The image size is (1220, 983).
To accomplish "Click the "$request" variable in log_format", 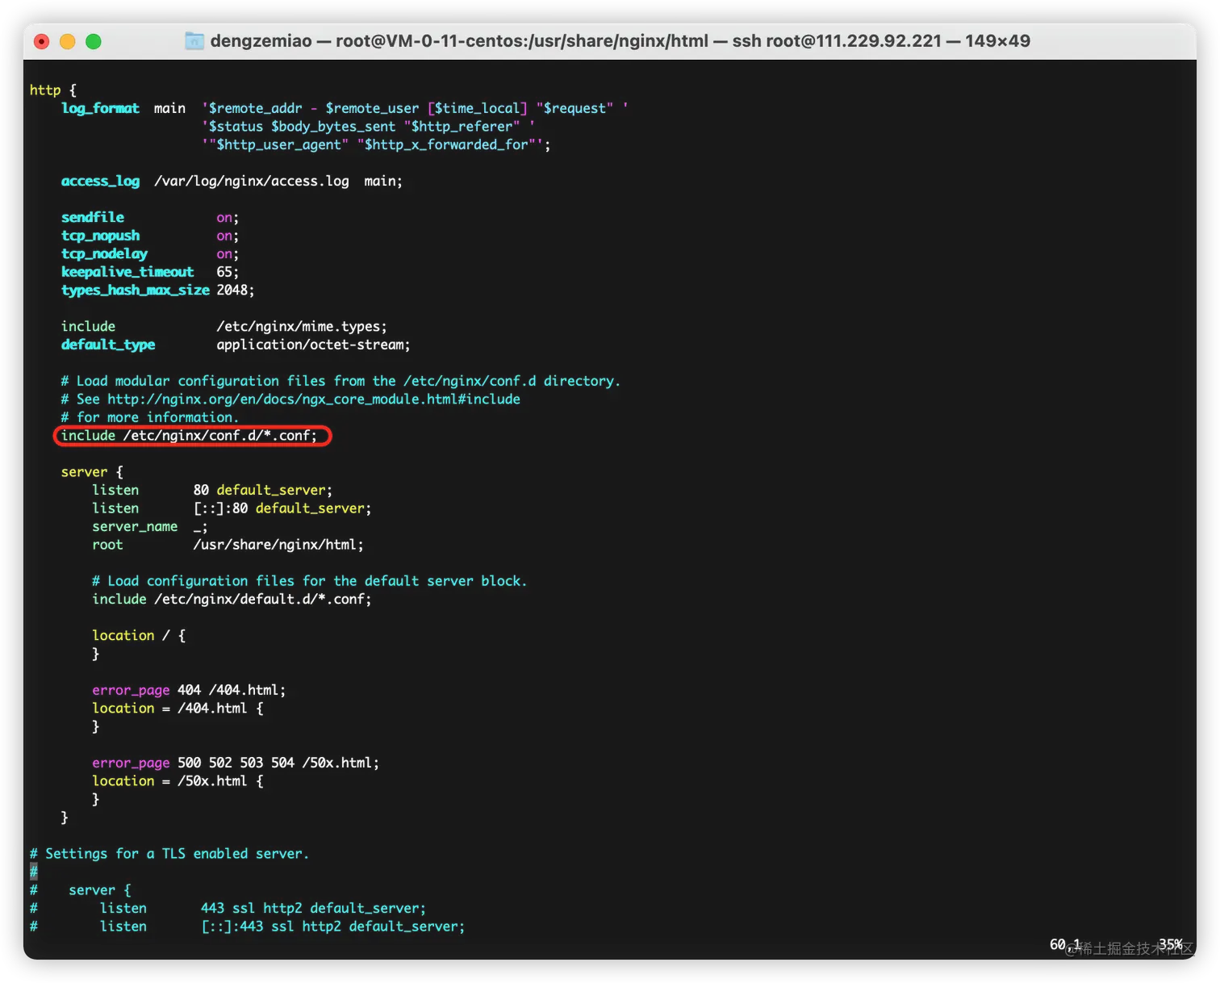I will click(x=574, y=108).
